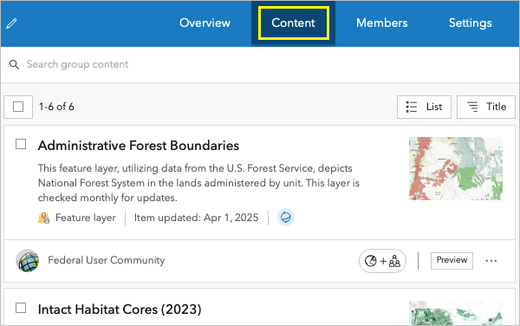This screenshot has height=326, width=520.
Task: Select the Administrative Forest Boundaries checkbox
Action: pyautogui.click(x=21, y=144)
